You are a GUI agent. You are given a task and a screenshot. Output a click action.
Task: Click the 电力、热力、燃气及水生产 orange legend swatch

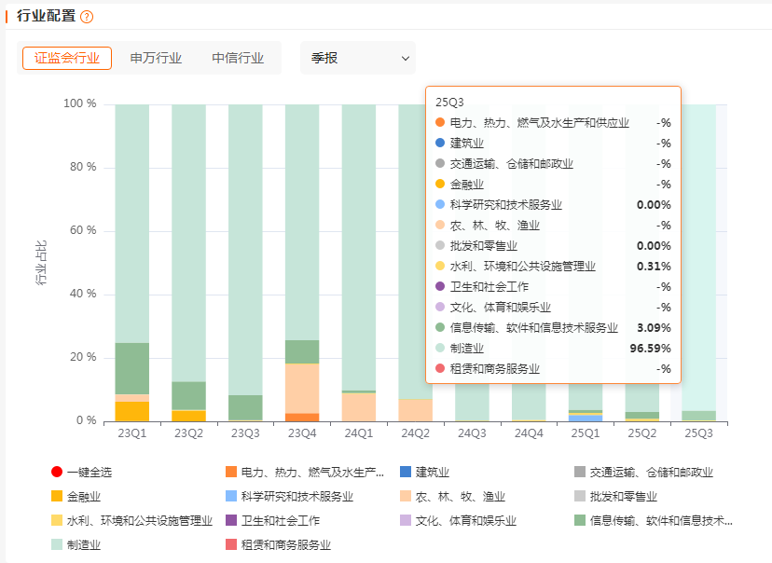232,473
